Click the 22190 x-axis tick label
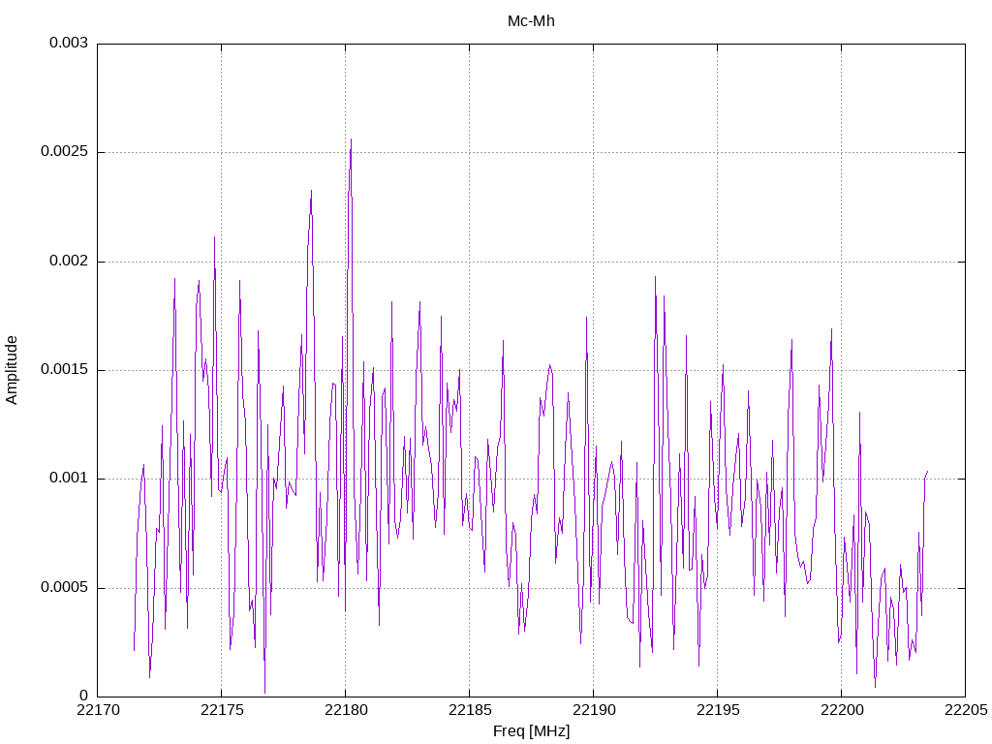The image size is (992, 744). click(594, 710)
